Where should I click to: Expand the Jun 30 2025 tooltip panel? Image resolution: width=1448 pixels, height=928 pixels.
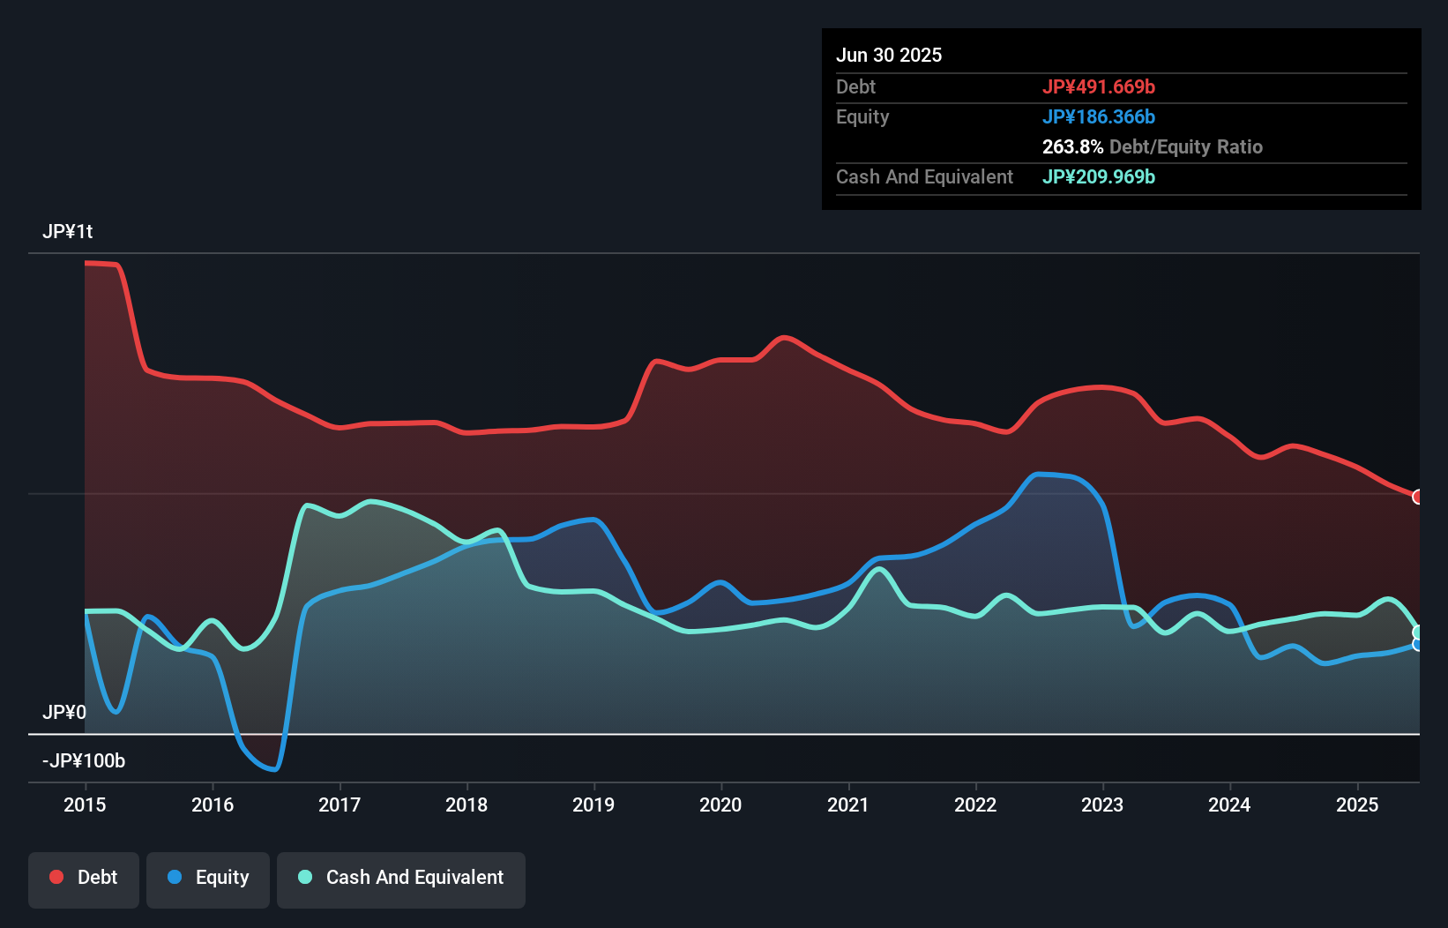[890, 55]
